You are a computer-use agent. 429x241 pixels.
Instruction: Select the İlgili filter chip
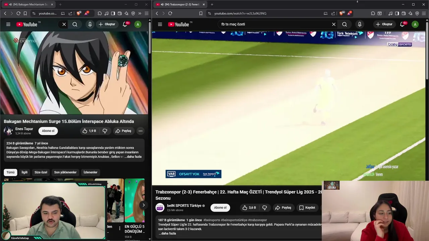click(24, 172)
